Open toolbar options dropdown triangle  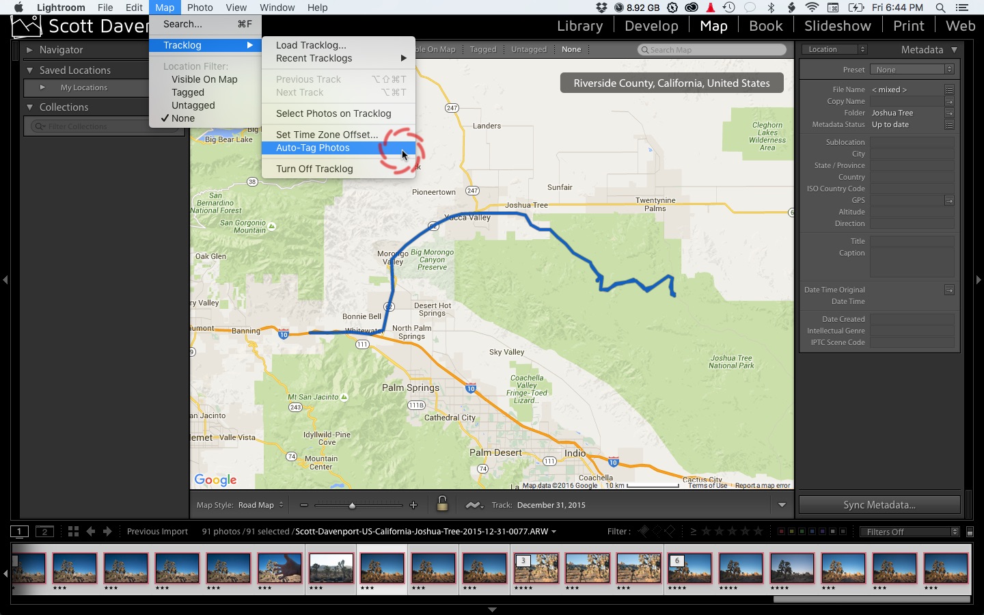point(782,505)
